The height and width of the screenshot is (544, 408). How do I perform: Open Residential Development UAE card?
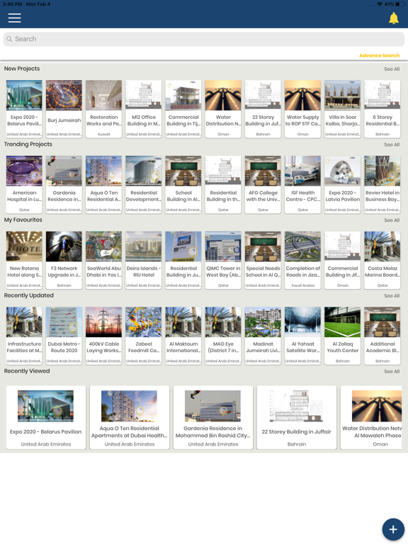tap(144, 185)
